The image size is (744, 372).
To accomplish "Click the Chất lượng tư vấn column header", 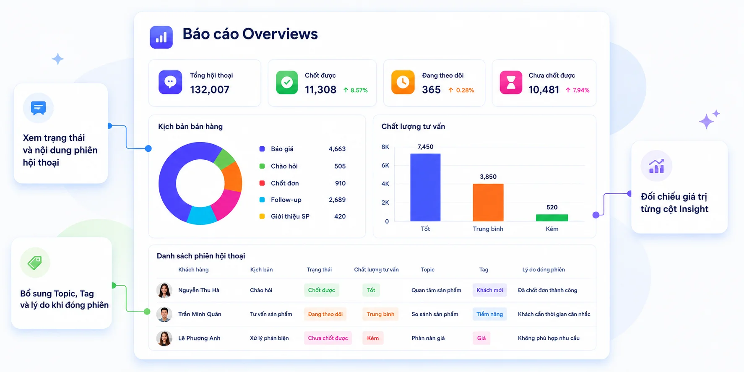I will point(376,270).
